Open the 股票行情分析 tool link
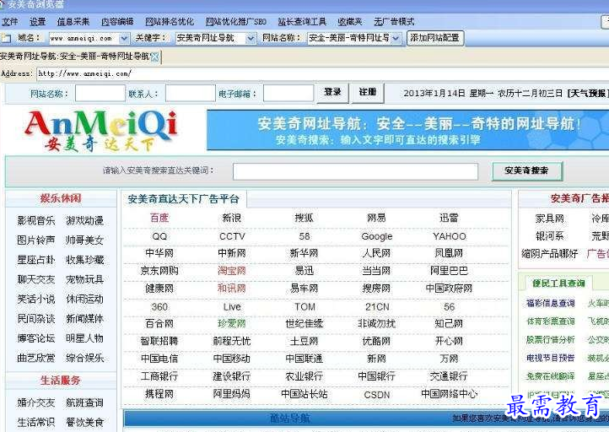Screen dimensions: 609x432 click(x=550, y=339)
